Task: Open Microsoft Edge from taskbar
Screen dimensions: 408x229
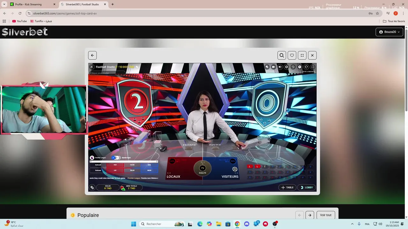Action: point(200,224)
